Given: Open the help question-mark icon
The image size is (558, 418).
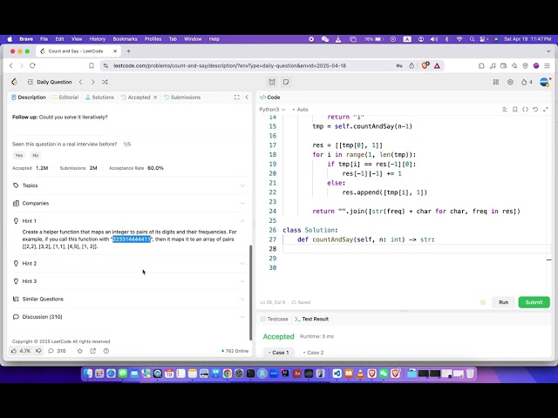Looking at the screenshot, I should pos(106,351).
